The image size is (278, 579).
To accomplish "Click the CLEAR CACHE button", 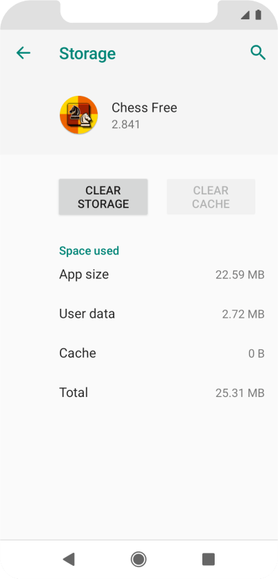I will tap(211, 197).
